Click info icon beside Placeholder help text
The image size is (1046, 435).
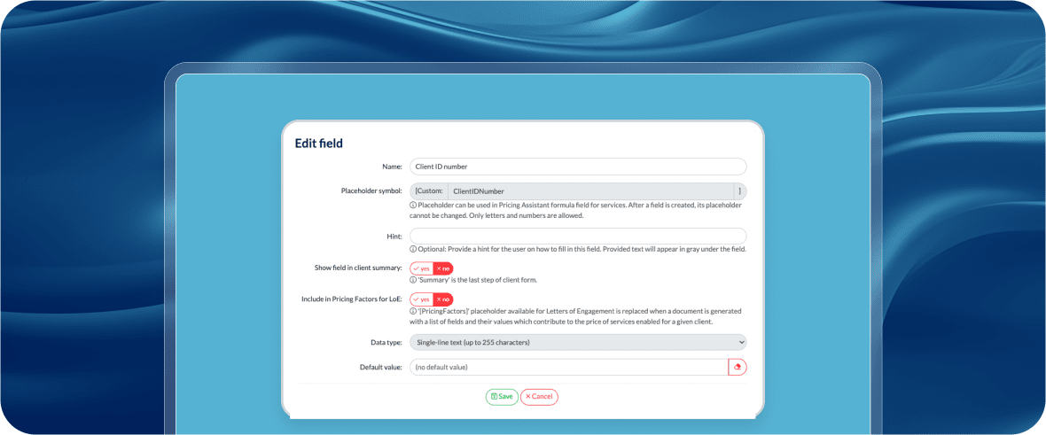[413, 206]
